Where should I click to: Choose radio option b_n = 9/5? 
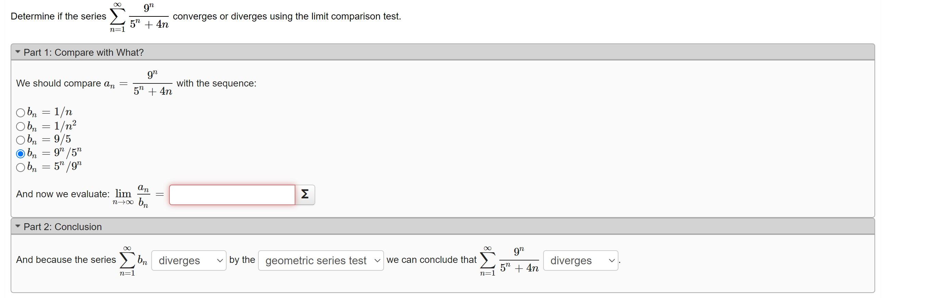point(21,140)
